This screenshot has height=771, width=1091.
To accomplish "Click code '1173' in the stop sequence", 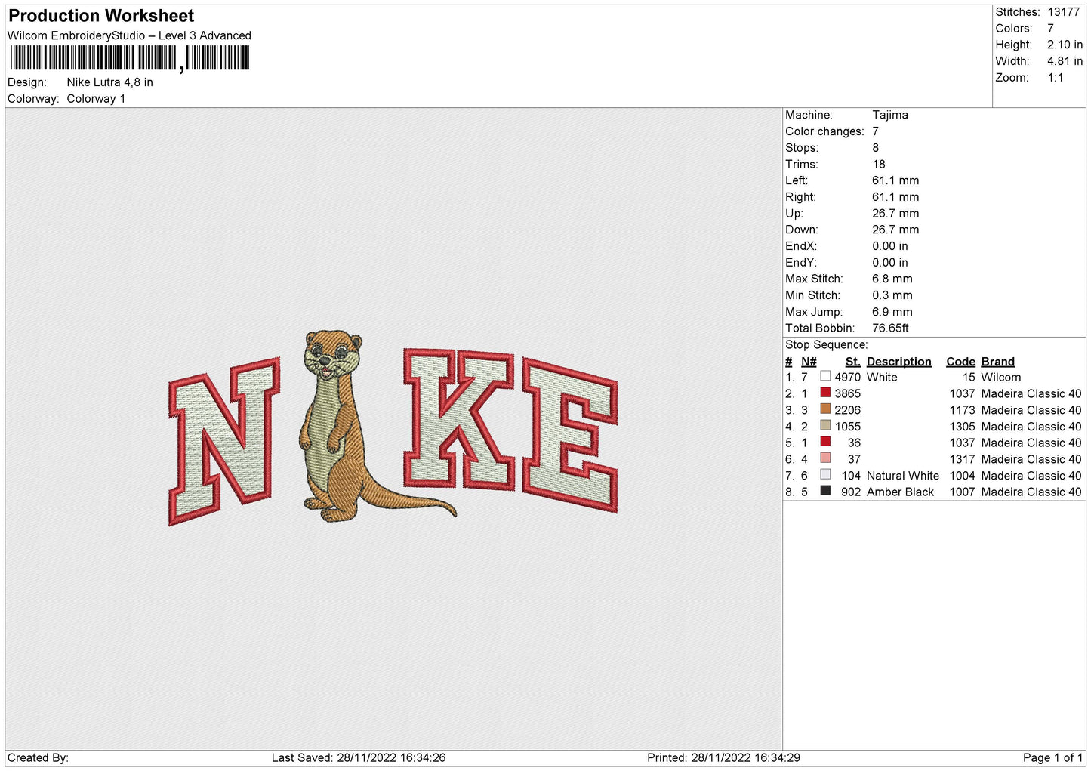I will pyautogui.click(x=962, y=410).
